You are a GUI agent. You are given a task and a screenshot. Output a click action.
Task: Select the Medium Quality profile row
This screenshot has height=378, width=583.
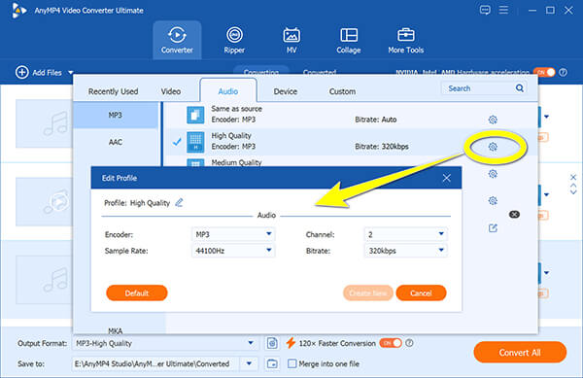350,162
